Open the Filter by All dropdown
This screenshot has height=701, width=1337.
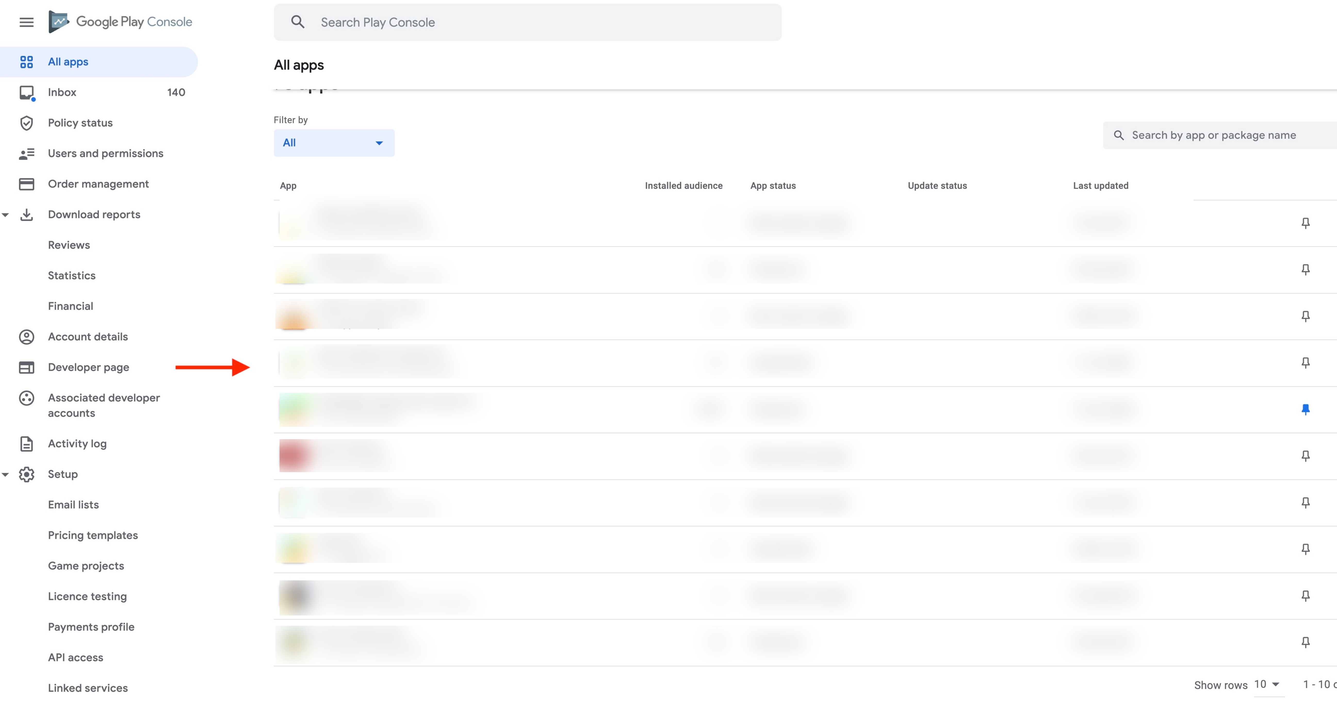(x=334, y=143)
